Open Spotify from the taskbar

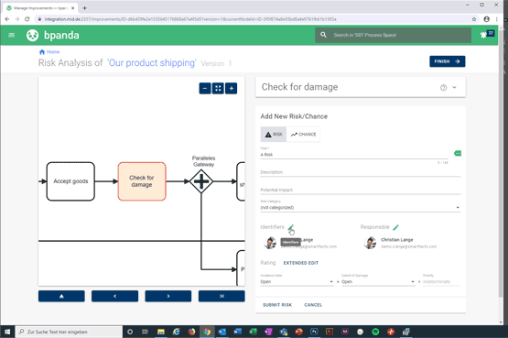tap(375, 332)
